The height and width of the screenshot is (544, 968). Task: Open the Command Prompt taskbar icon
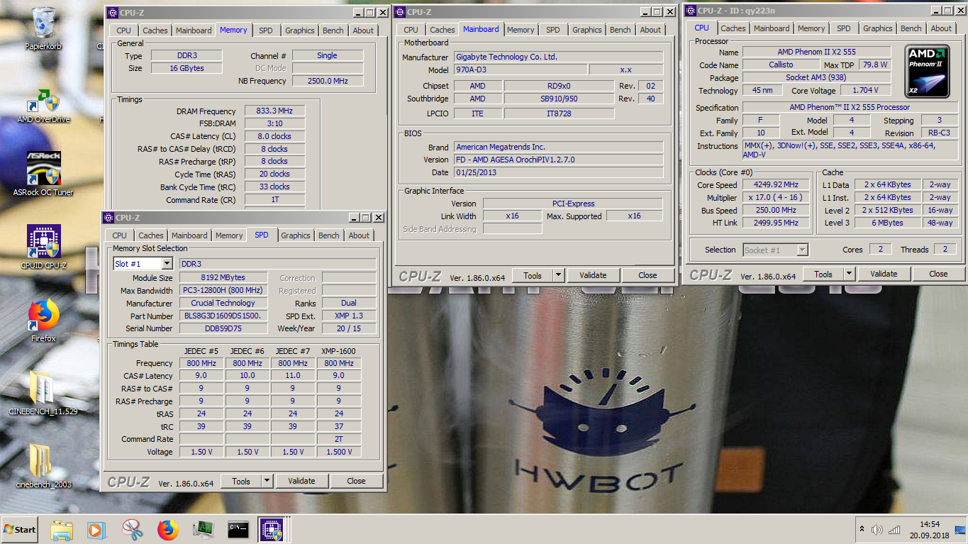[x=238, y=529]
